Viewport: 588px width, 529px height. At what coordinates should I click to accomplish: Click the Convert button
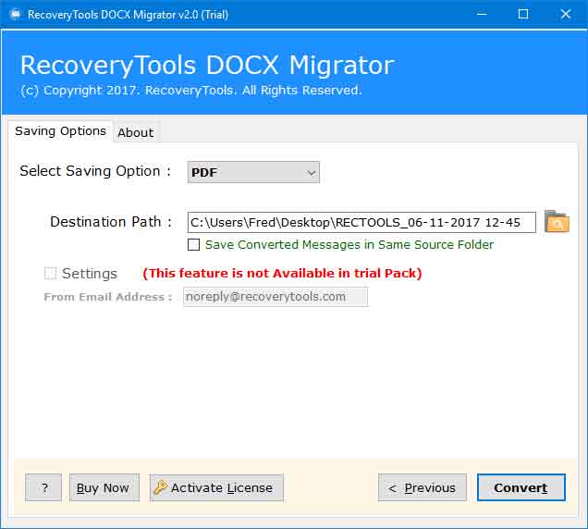click(521, 487)
